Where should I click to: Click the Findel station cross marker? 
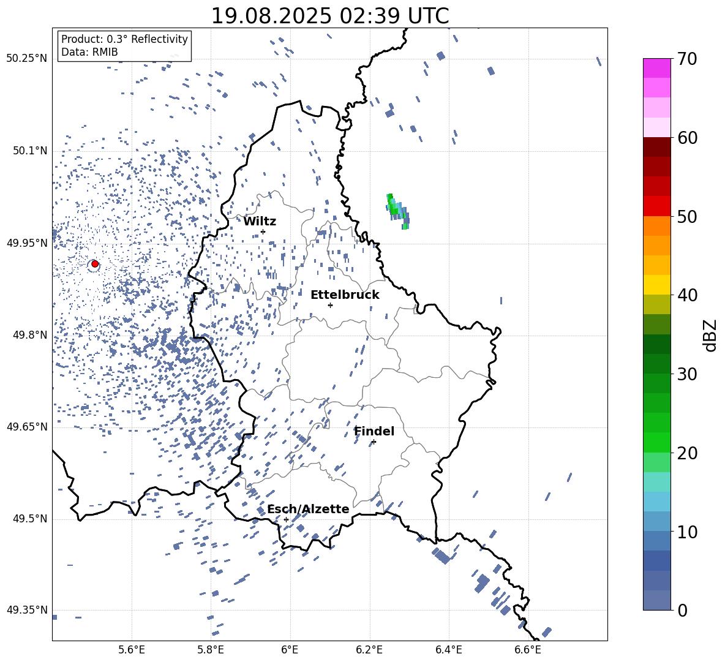pos(374,442)
